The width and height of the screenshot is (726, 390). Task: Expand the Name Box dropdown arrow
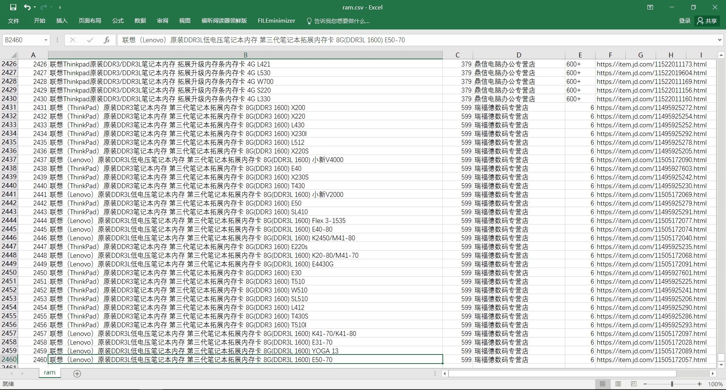coord(46,40)
